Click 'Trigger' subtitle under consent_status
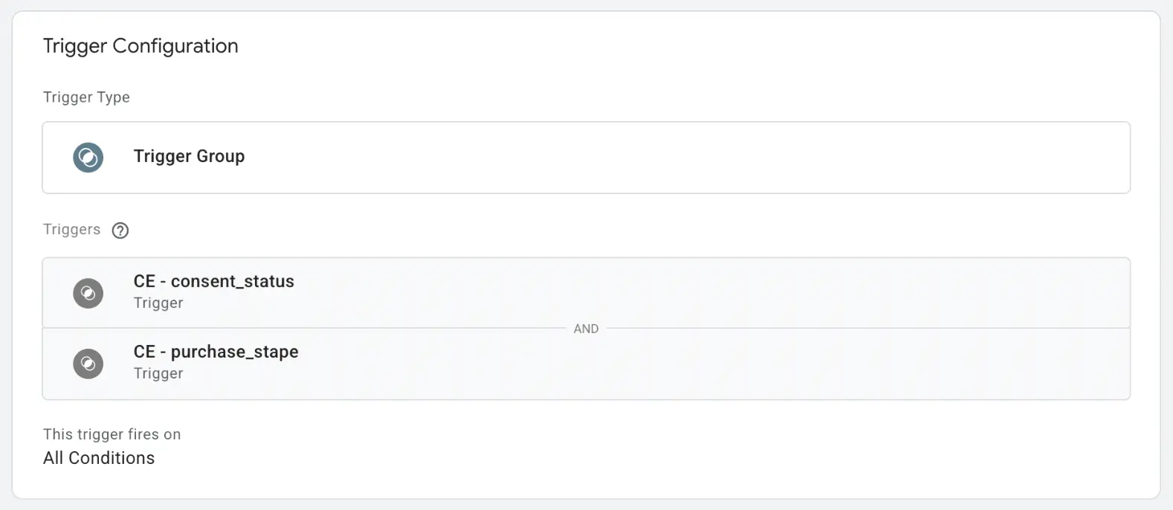This screenshot has width=1173, height=510. (x=158, y=303)
